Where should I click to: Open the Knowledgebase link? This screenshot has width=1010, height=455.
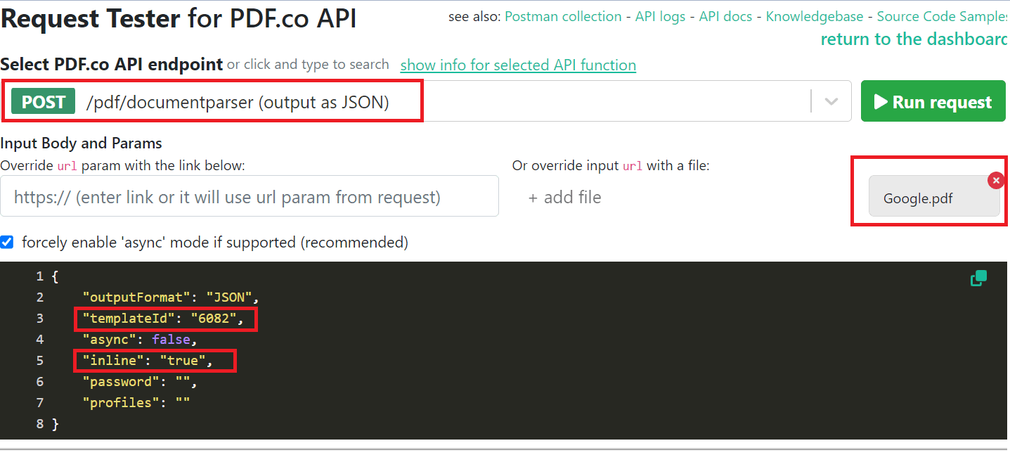coord(815,16)
